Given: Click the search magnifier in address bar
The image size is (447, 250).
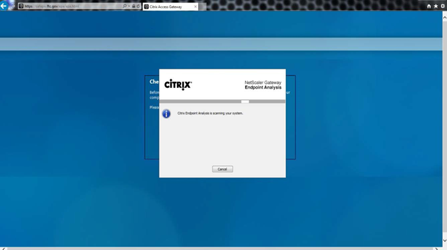Looking at the screenshot, I should (124, 6).
